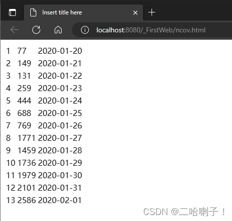Select the value 688

coord(24,113)
